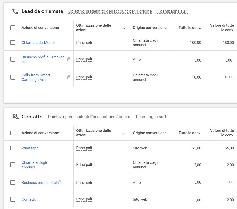
Task: Click lock icon next to Business profile - Tracked call
Action: click(69, 59)
